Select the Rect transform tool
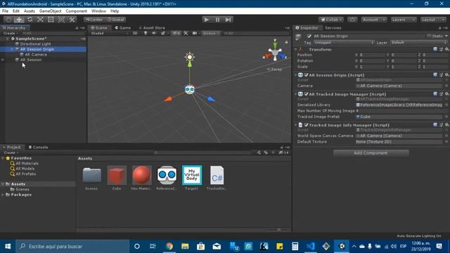Image resolution: width=450 pixels, height=253 pixels. [x=51, y=20]
